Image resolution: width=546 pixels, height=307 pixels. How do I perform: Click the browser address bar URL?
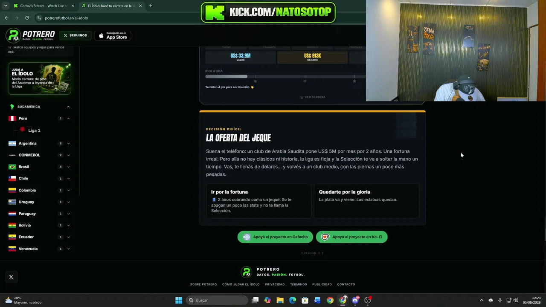[x=67, y=18]
